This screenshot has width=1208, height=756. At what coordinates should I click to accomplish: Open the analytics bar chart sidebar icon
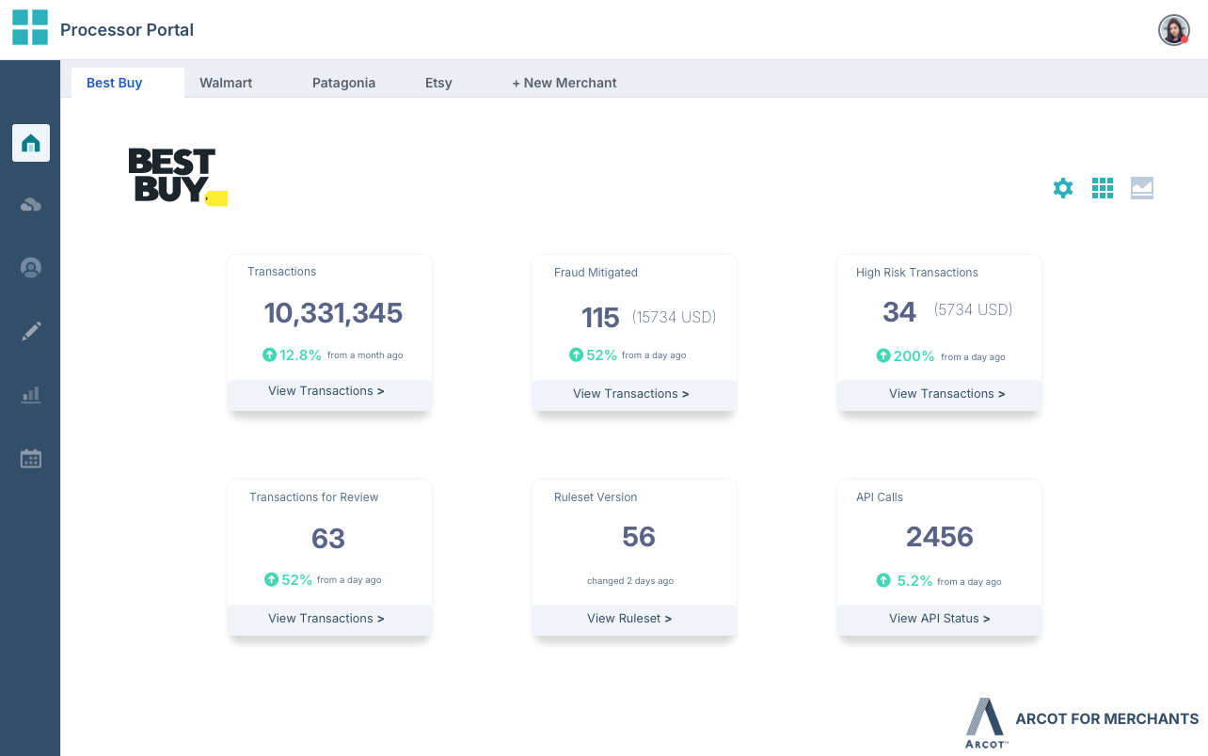(31, 395)
